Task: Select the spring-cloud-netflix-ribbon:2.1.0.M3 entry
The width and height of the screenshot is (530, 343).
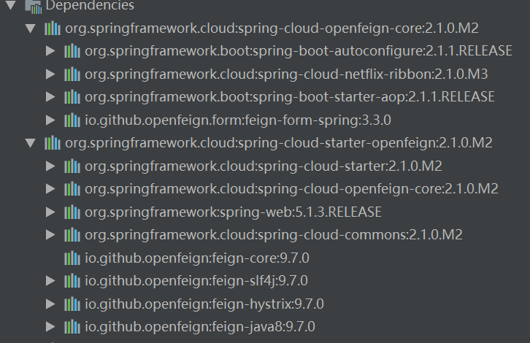Action: pyautogui.click(x=286, y=74)
